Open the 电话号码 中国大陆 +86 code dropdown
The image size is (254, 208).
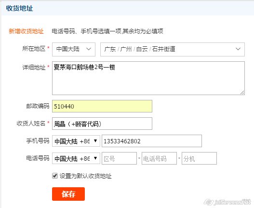(x=76, y=158)
